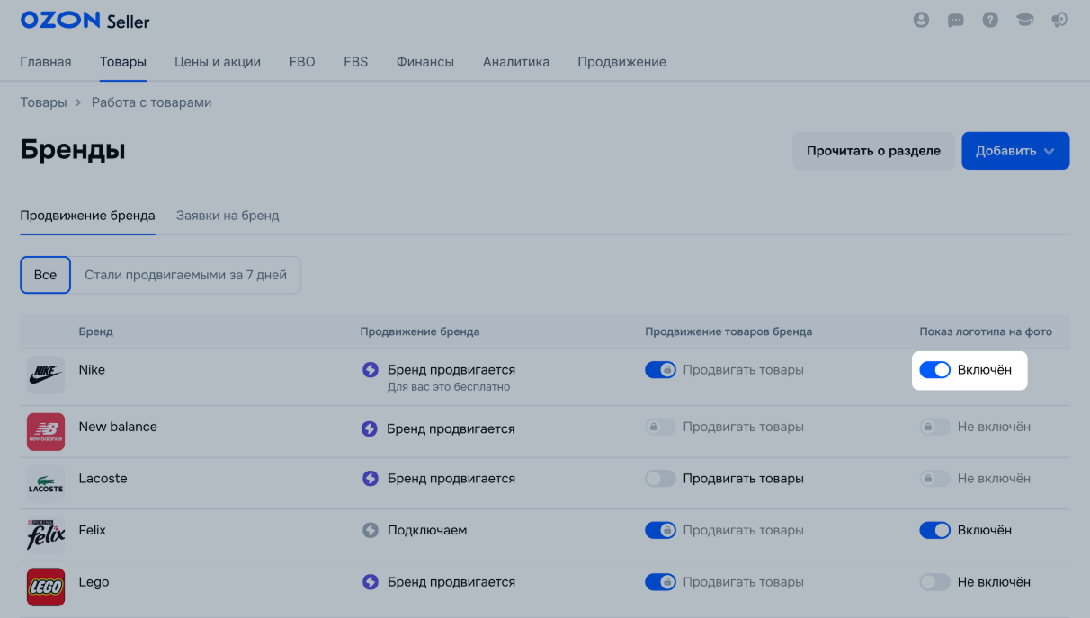Enable product promotion toggle for Lacoste
The height and width of the screenshot is (618, 1090).
coord(660,479)
